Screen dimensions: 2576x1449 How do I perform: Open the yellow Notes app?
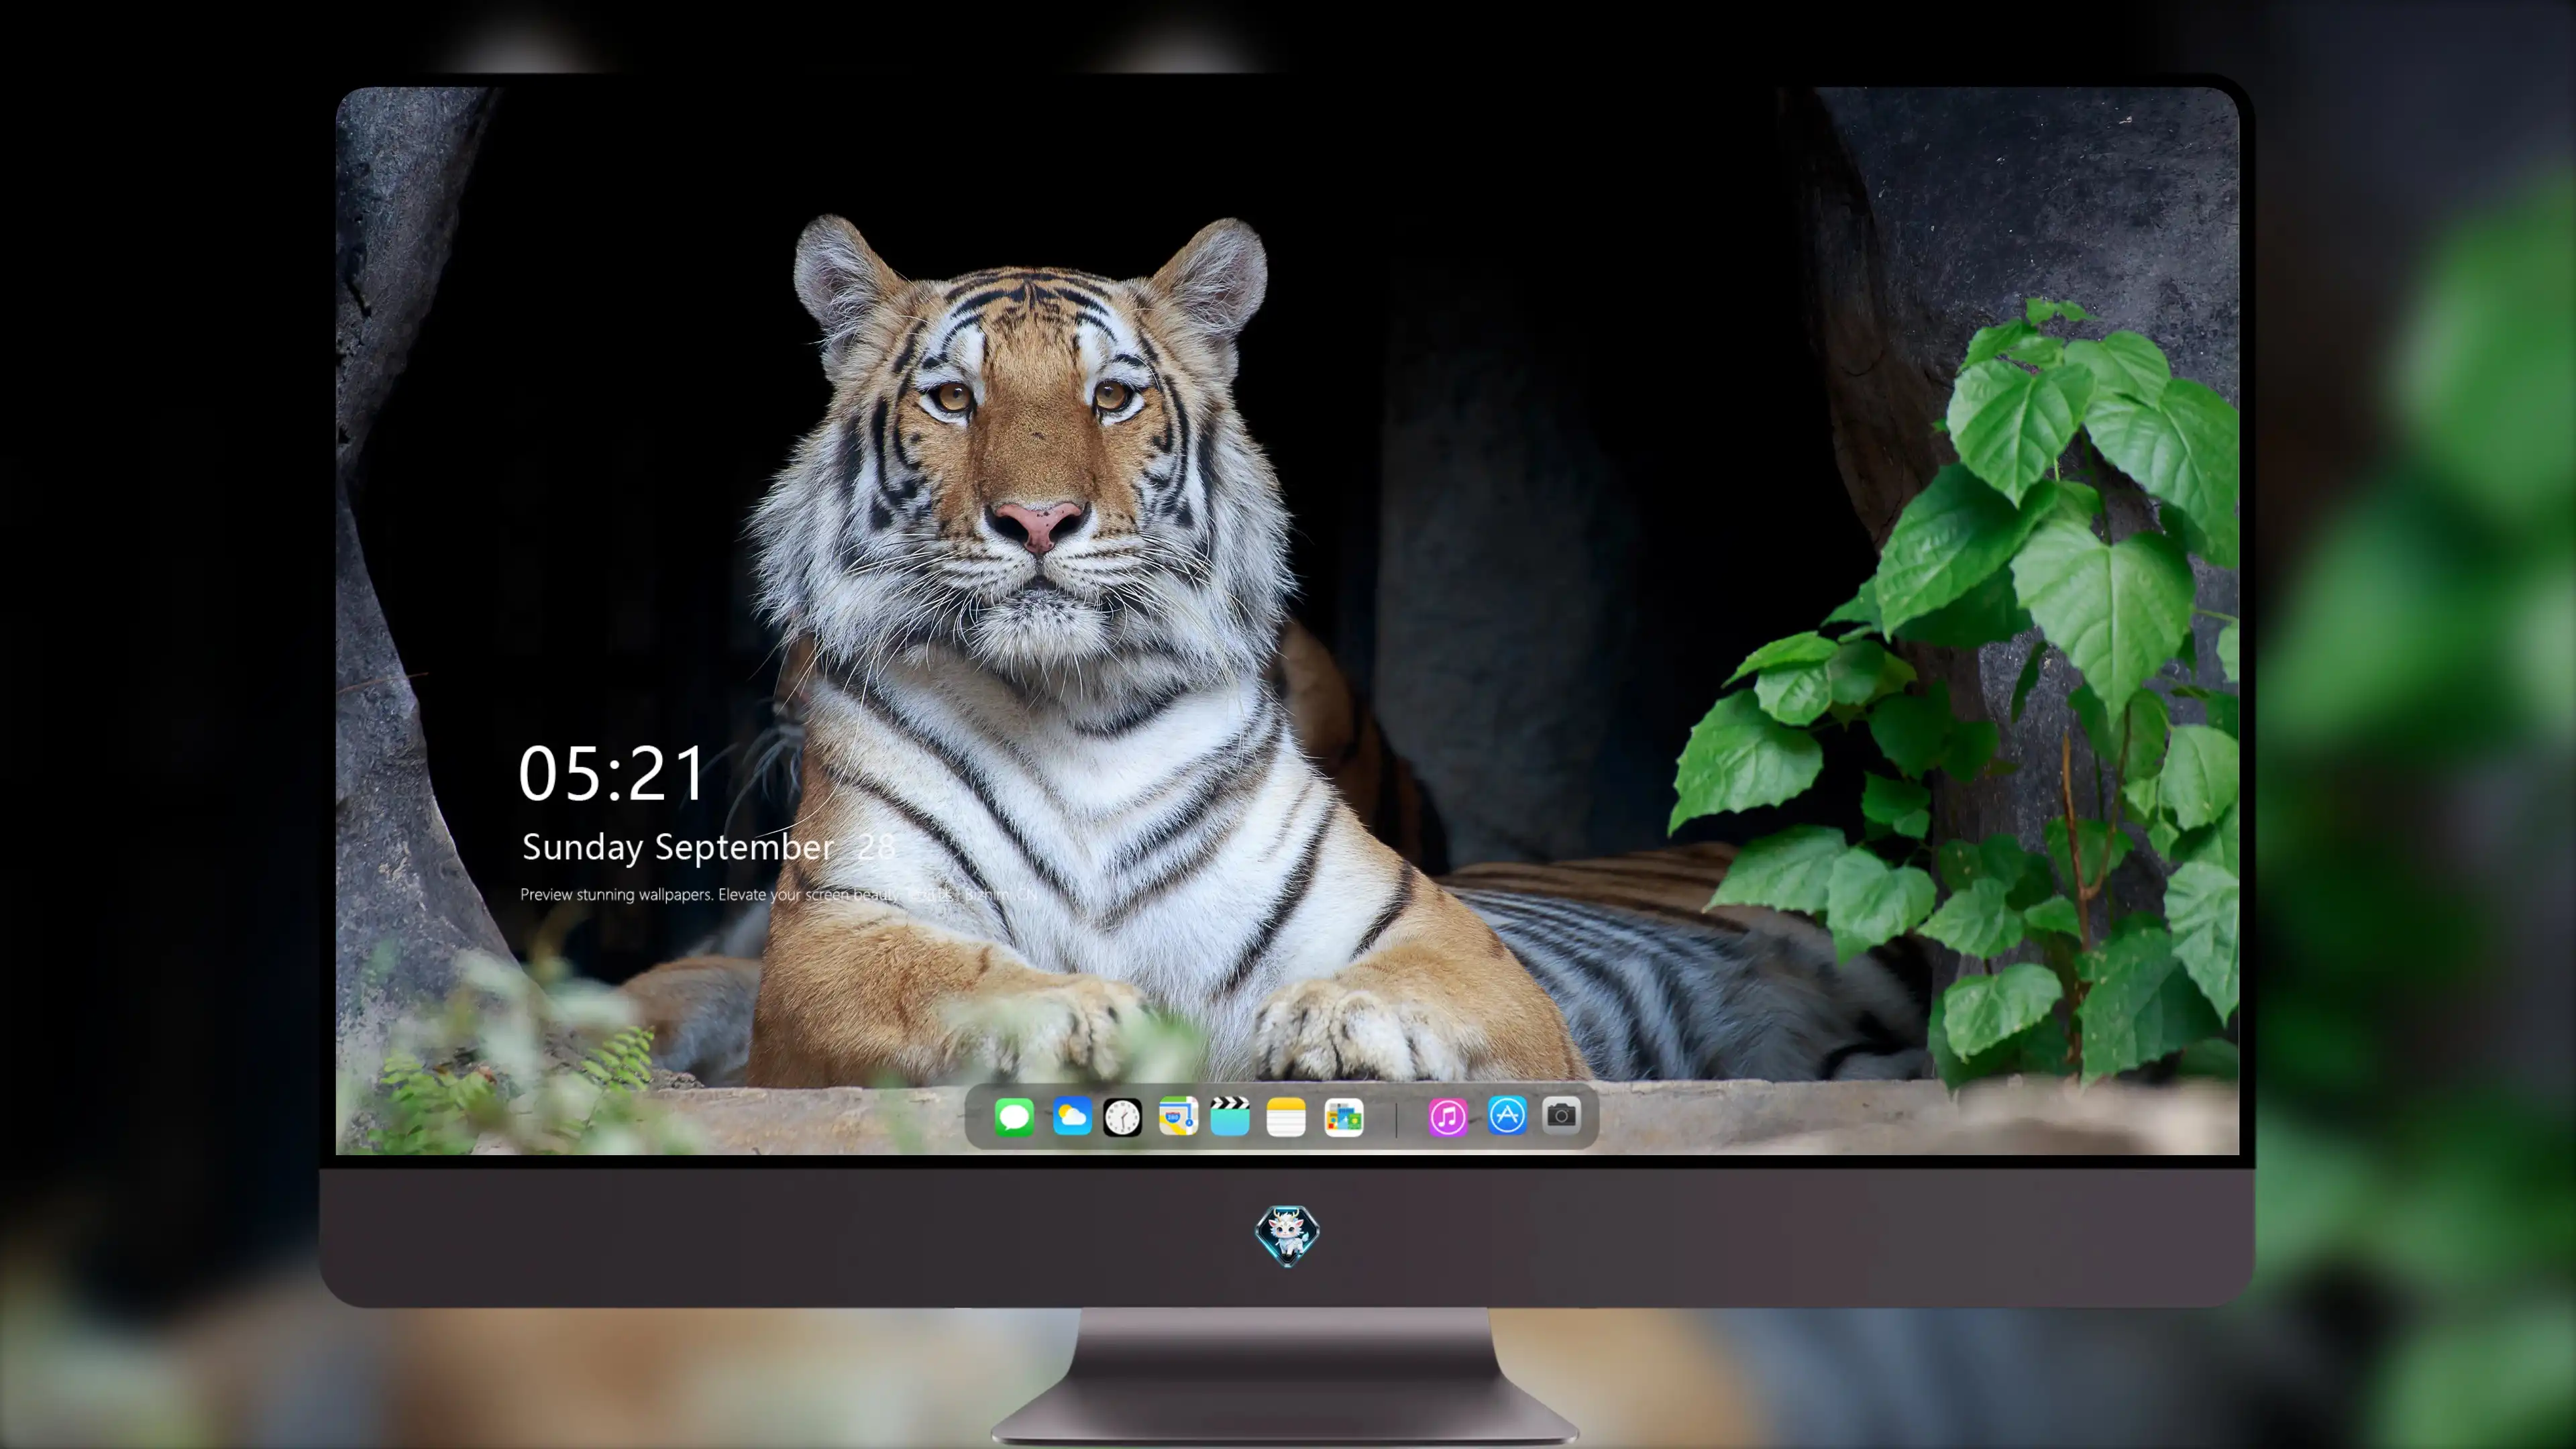click(1286, 1116)
